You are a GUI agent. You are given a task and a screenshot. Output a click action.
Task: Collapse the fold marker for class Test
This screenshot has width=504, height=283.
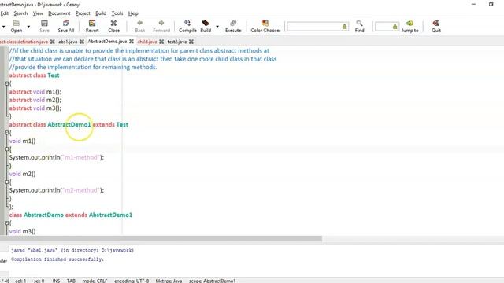point(6,83)
